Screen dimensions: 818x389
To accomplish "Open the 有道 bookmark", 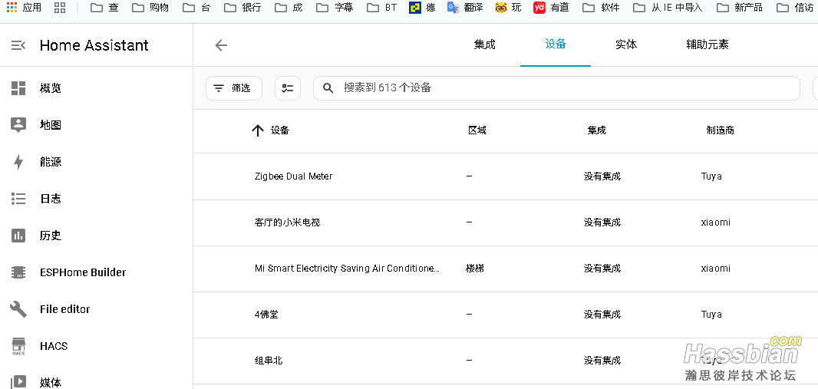I will click(551, 8).
